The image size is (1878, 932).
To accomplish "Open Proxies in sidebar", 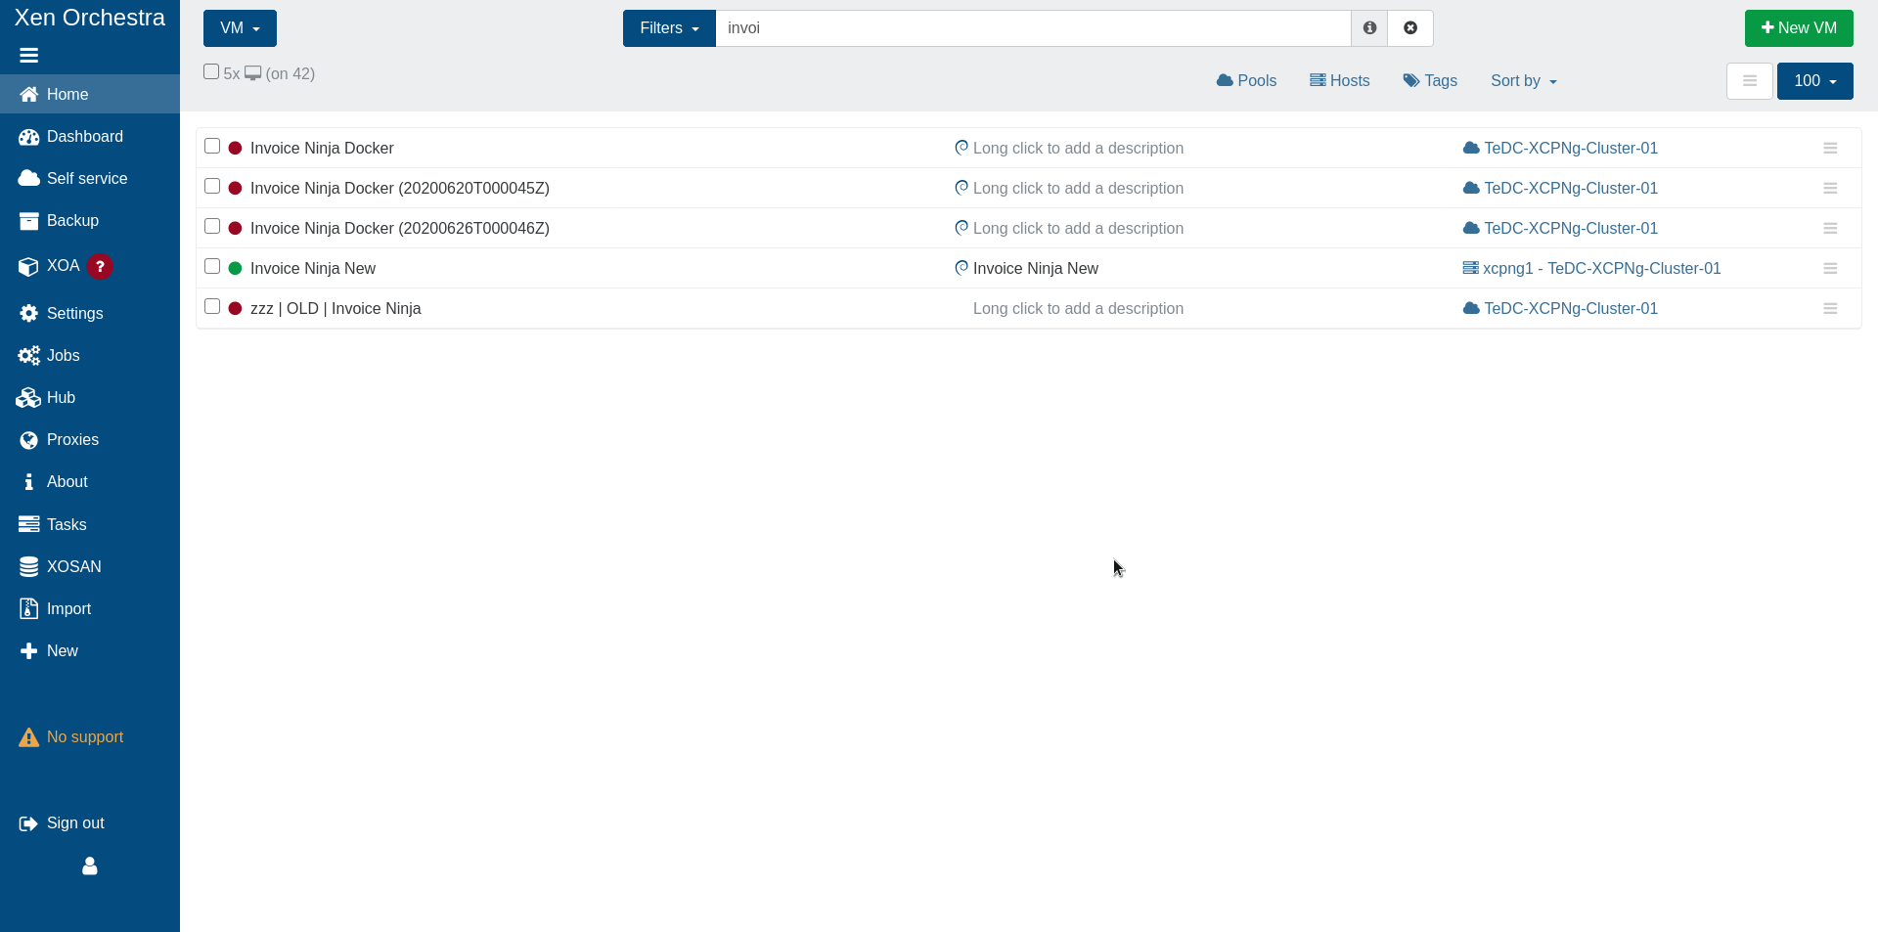I will coord(90,440).
